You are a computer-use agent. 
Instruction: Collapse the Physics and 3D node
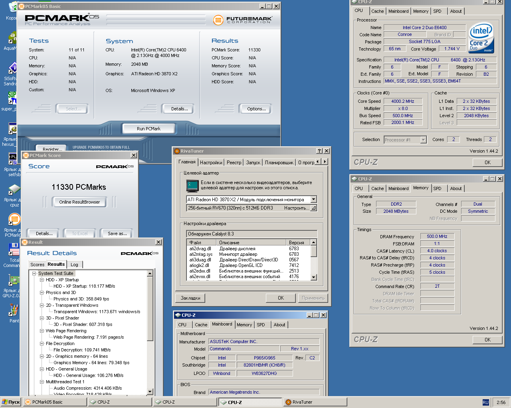click(x=42, y=292)
